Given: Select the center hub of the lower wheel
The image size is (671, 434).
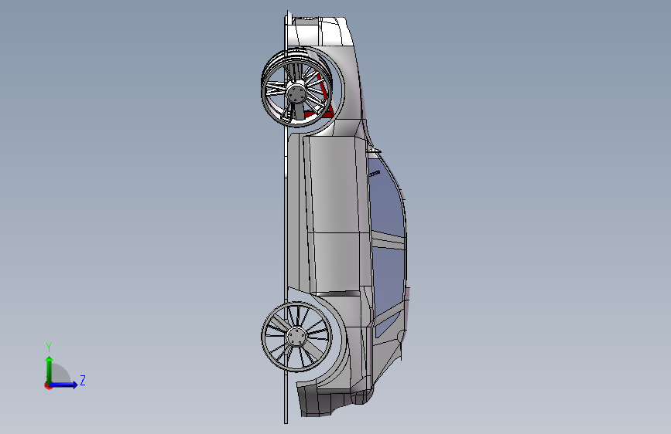Looking at the screenshot, I should coord(296,337).
